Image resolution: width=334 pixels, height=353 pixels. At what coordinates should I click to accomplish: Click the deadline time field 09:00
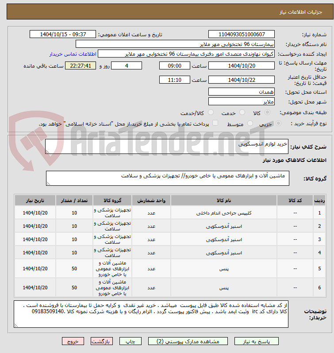[175, 66]
